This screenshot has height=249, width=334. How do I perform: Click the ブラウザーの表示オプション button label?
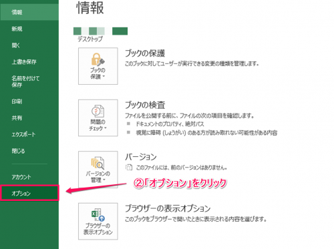point(98,229)
